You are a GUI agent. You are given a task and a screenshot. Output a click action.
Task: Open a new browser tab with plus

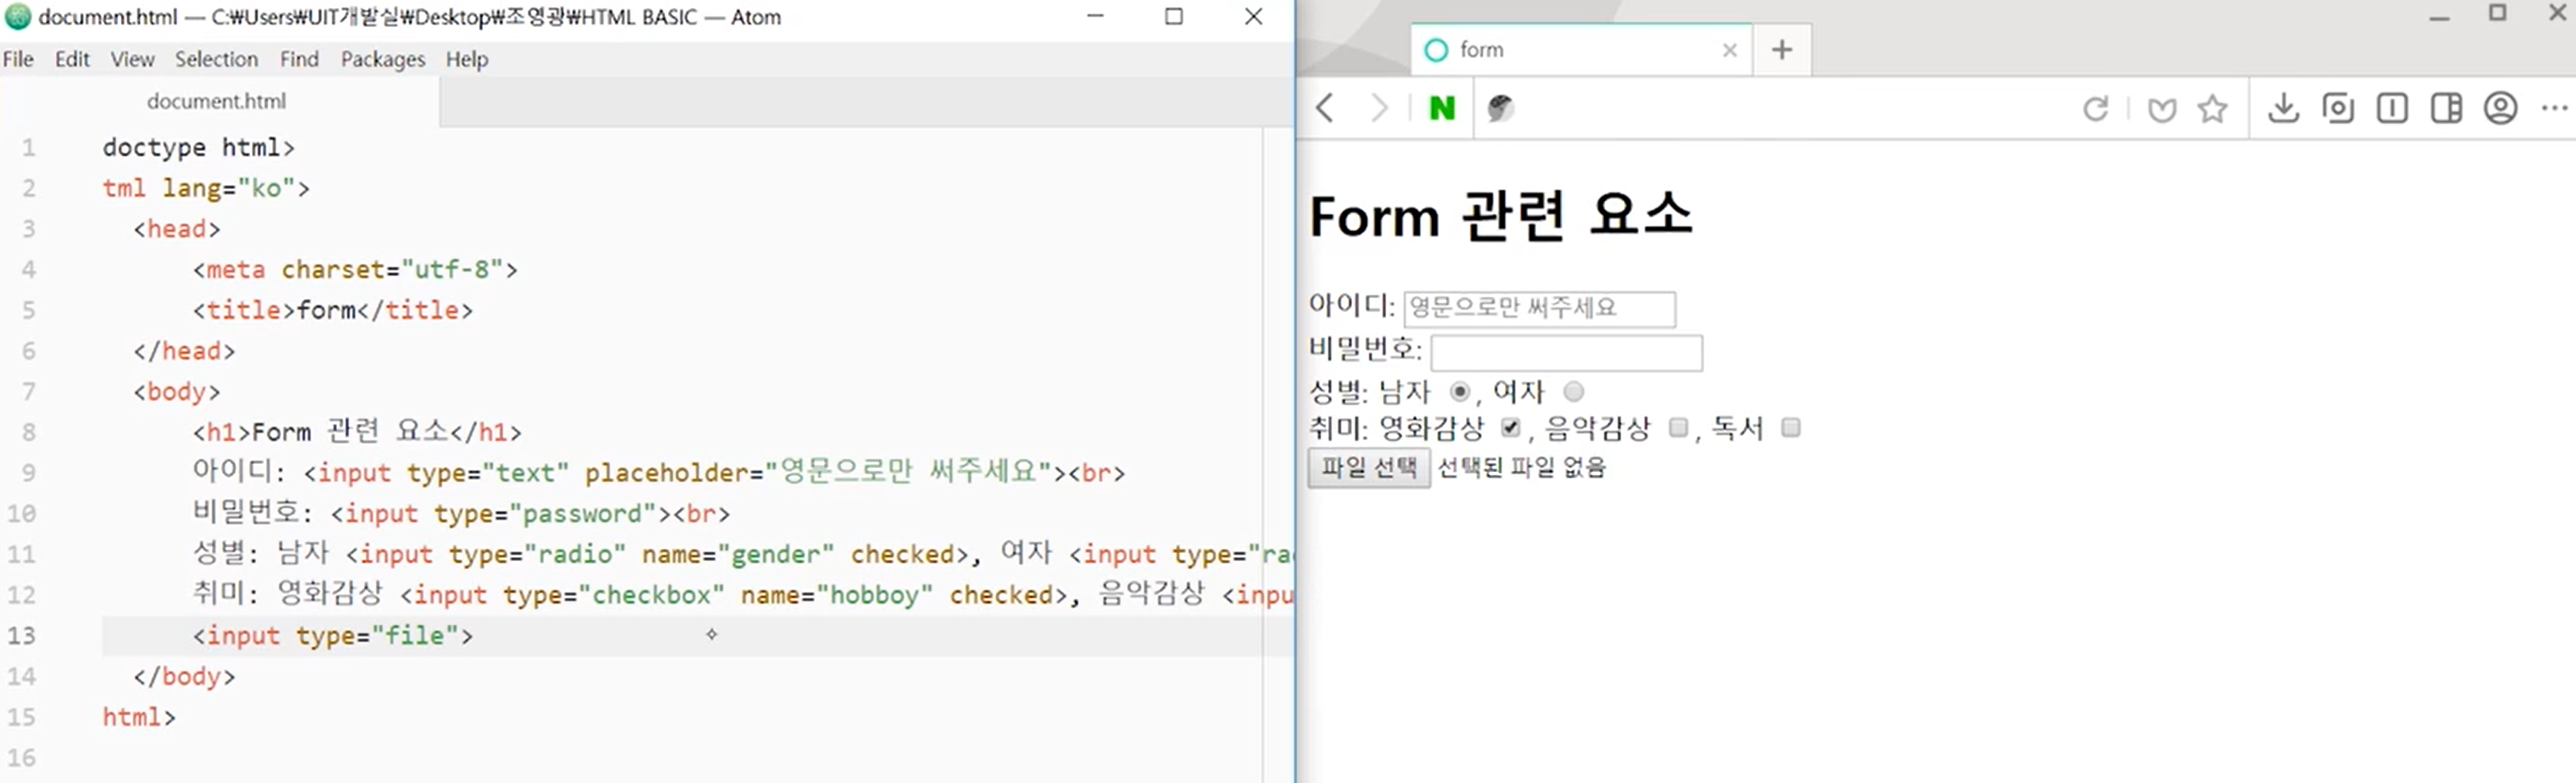point(1781,50)
